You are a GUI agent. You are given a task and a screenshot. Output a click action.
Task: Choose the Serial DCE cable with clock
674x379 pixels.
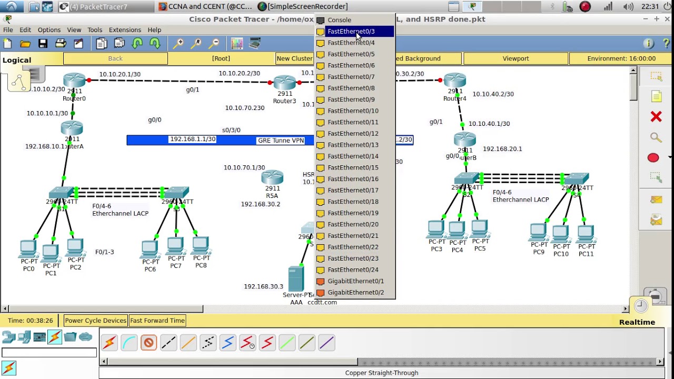click(x=247, y=343)
